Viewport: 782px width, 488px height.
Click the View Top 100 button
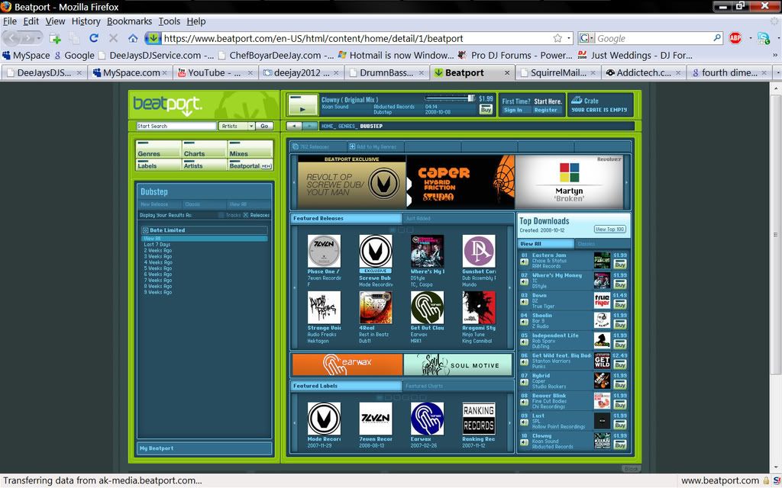[x=610, y=229]
